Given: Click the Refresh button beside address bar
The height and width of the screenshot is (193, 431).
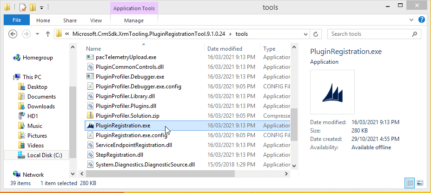Looking at the screenshot, I should pos(316,34).
